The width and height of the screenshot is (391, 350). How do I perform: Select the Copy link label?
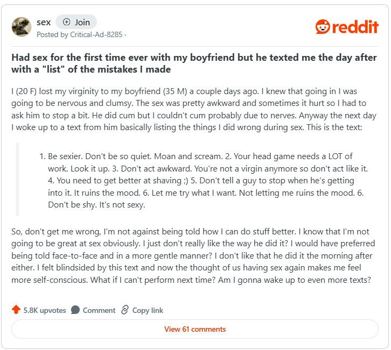pos(148,310)
